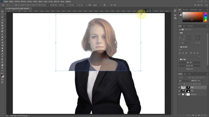209x117 pixels.
Task: Select the Gradient tool
Action: coord(2,45)
